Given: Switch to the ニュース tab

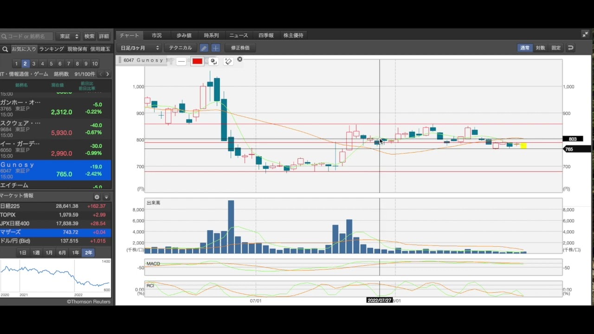Looking at the screenshot, I should point(239,35).
